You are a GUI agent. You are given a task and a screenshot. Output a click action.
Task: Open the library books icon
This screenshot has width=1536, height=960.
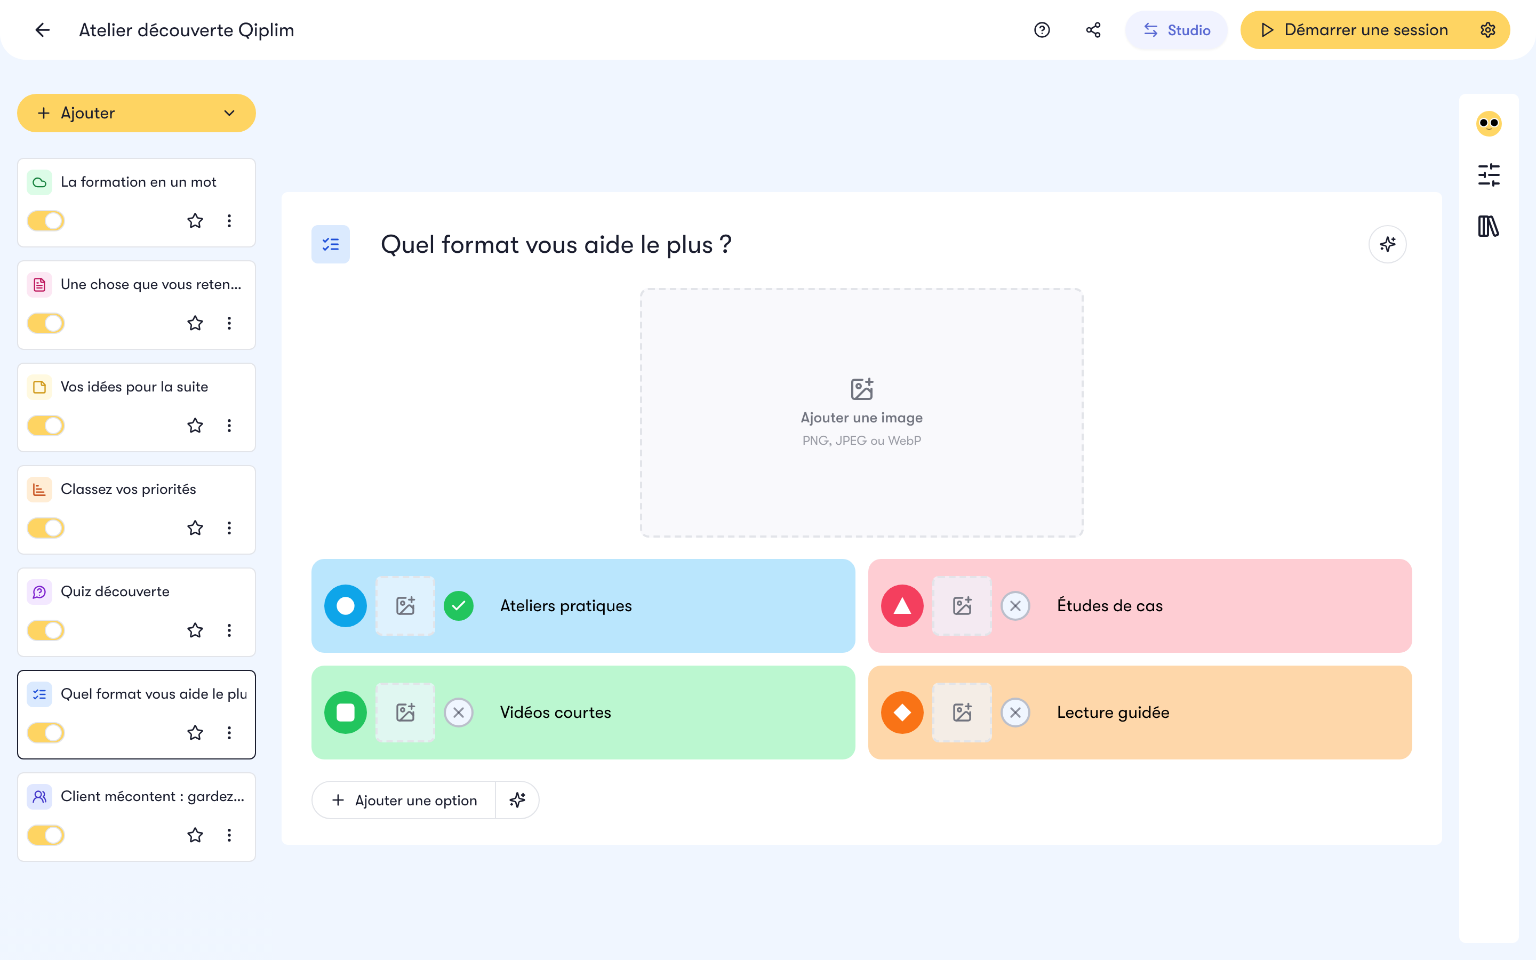tap(1489, 226)
